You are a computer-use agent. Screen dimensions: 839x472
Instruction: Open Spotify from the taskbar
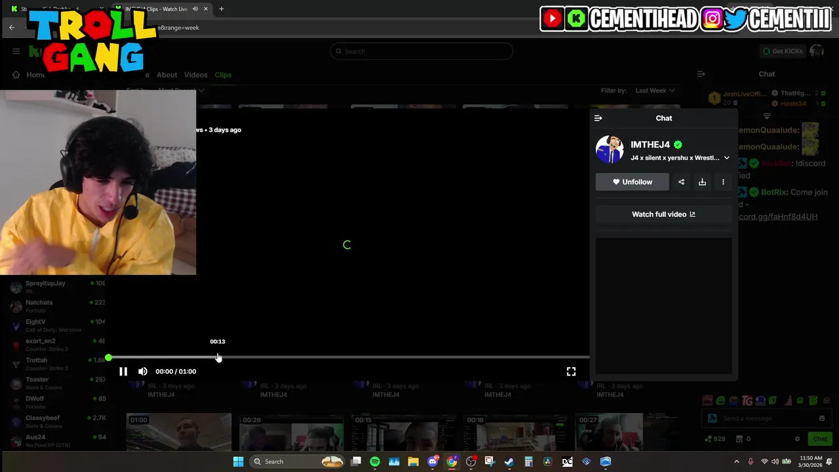pos(375,462)
